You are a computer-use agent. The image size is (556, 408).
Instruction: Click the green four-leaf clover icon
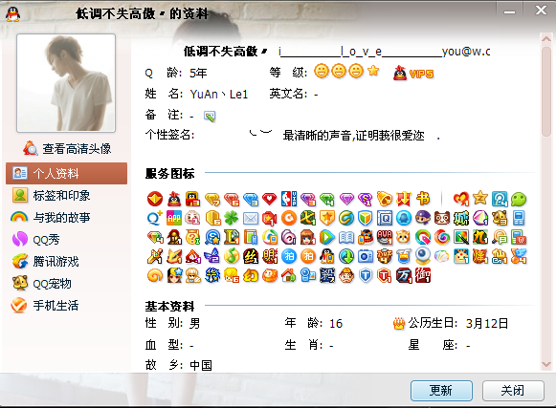(x=232, y=218)
